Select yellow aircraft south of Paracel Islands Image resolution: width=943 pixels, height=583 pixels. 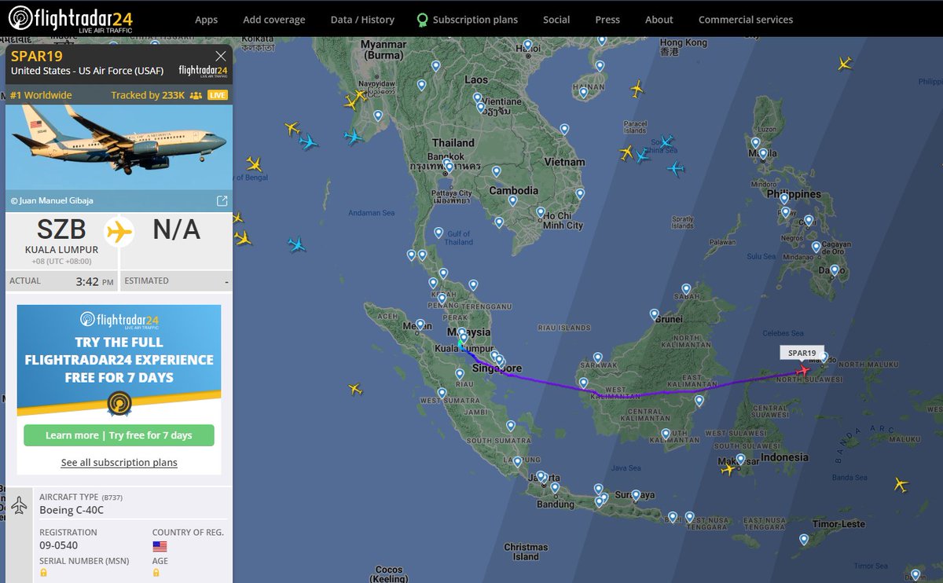point(626,152)
